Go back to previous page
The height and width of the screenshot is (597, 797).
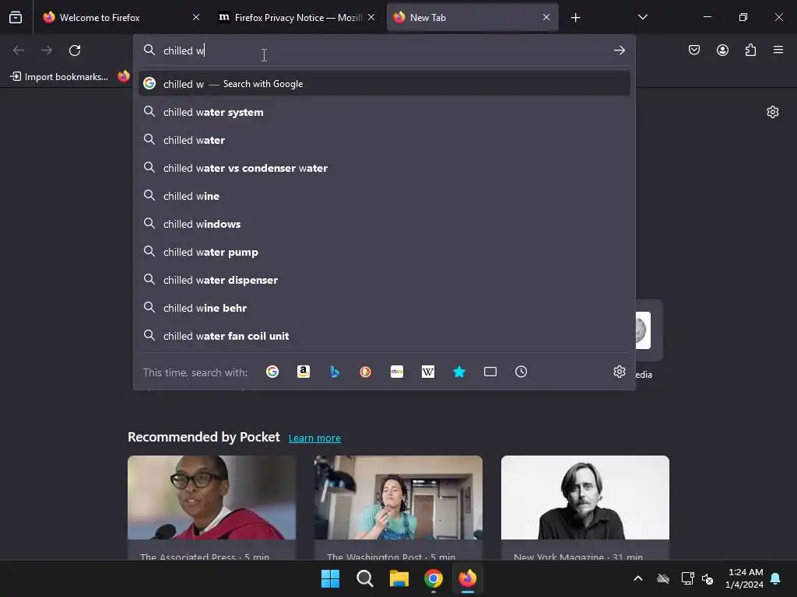pyautogui.click(x=19, y=51)
